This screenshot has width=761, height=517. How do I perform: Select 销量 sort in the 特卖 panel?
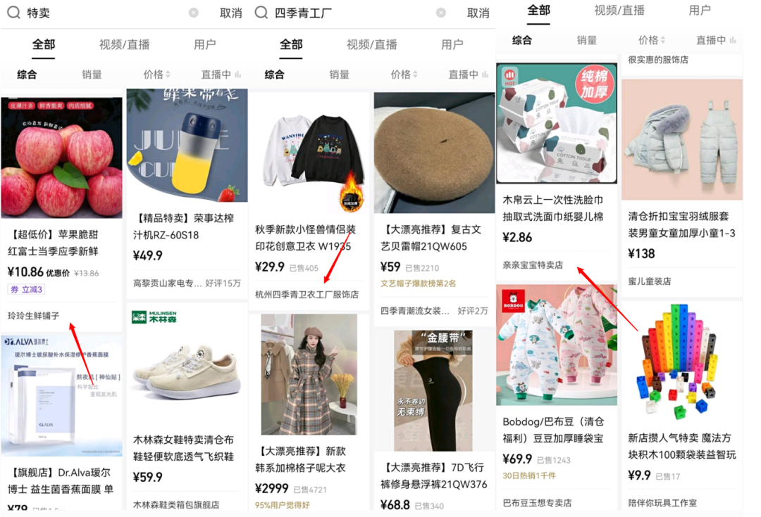coord(92,74)
